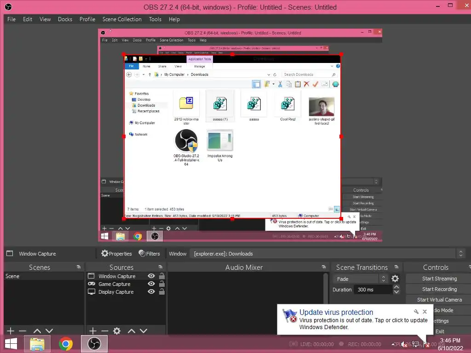Open source properties gear in Sources toolbar

[x=117, y=331]
